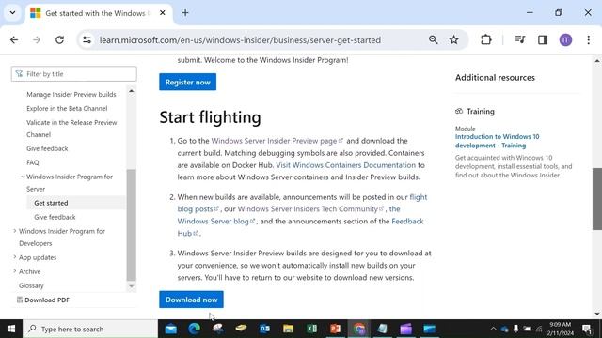
Task: Close the Get started with Windows tab
Action: click(x=163, y=13)
